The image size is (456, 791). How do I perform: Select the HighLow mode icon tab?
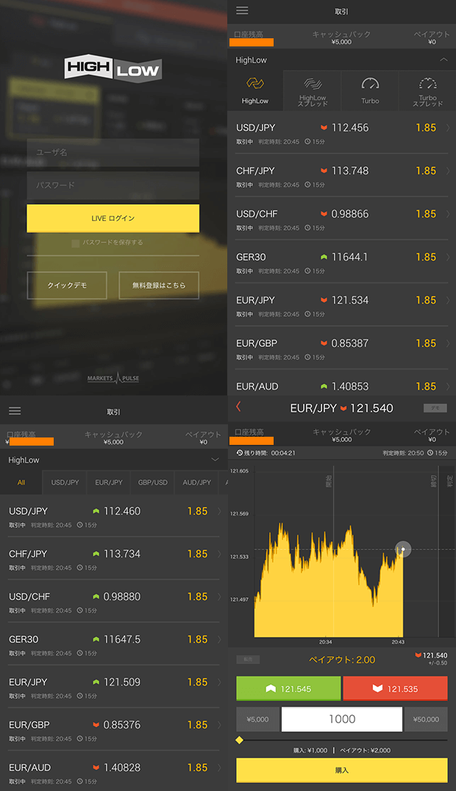point(255,91)
